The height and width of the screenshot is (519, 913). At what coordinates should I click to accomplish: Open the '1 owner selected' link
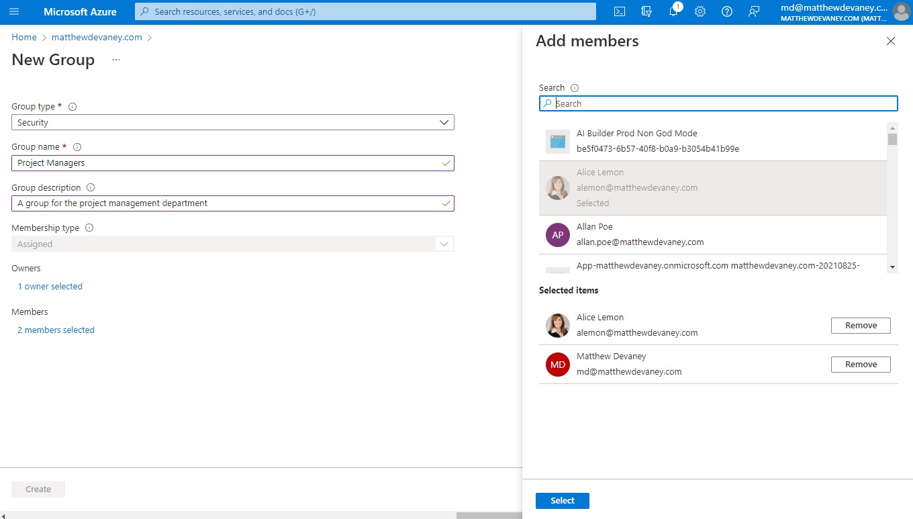[50, 287]
